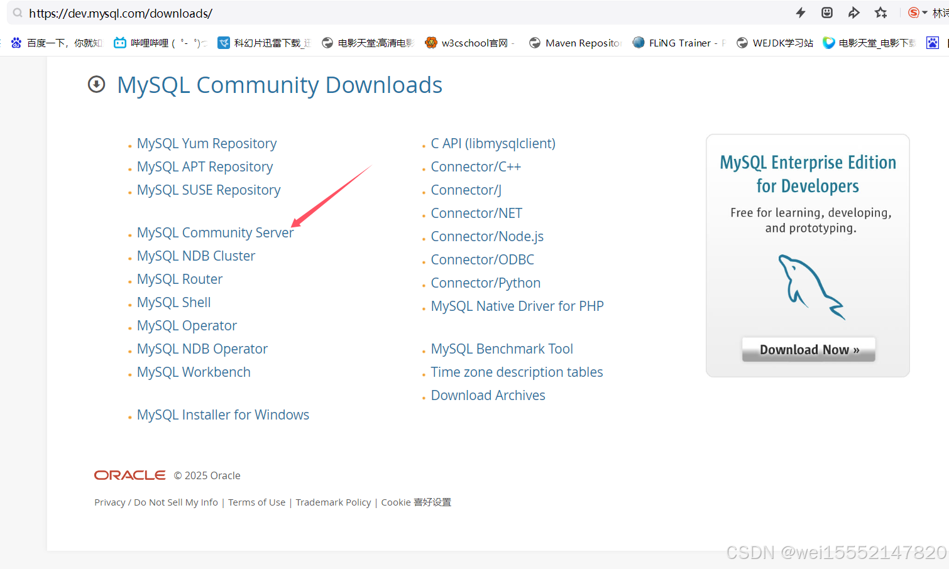Open the FLiNG Trainer bookmark
The width and height of the screenshot is (949, 569).
(679, 43)
